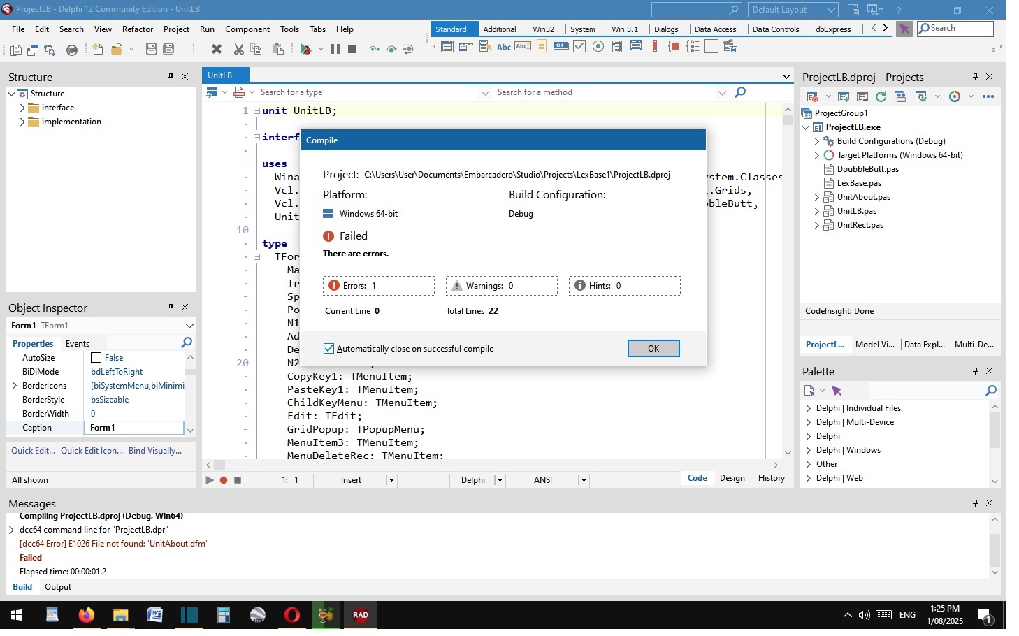Select DoubbleButt.pas in the project tree
The width and height of the screenshot is (1019, 636).
(868, 169)
